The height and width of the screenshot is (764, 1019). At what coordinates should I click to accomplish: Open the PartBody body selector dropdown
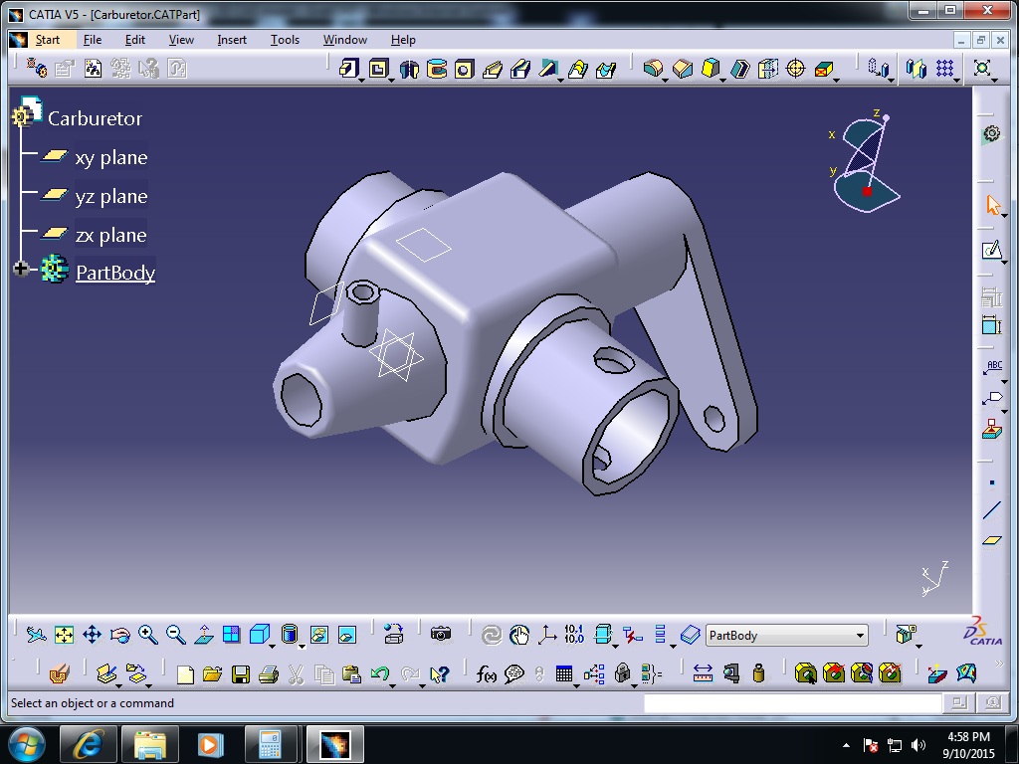[x=860, y=636]
